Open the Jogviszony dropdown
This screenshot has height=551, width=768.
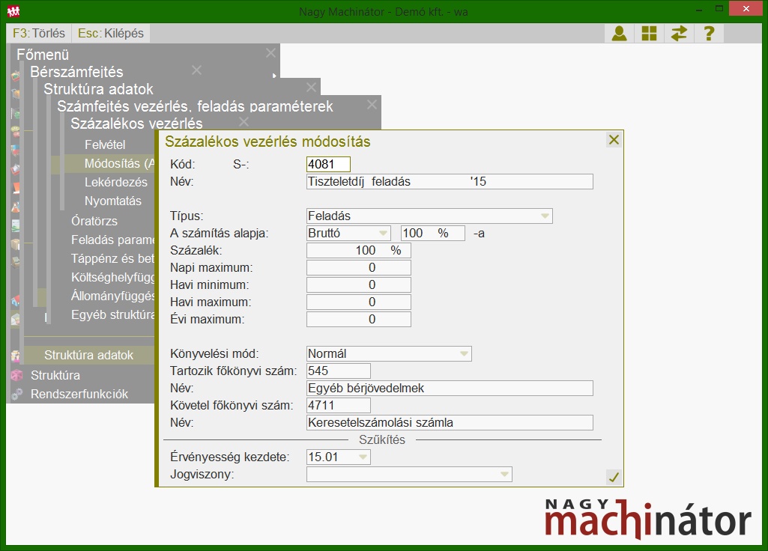point(504,474)
